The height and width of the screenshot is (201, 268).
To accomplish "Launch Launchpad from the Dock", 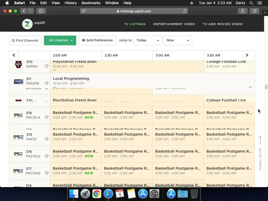I will (x=85, y=194).
